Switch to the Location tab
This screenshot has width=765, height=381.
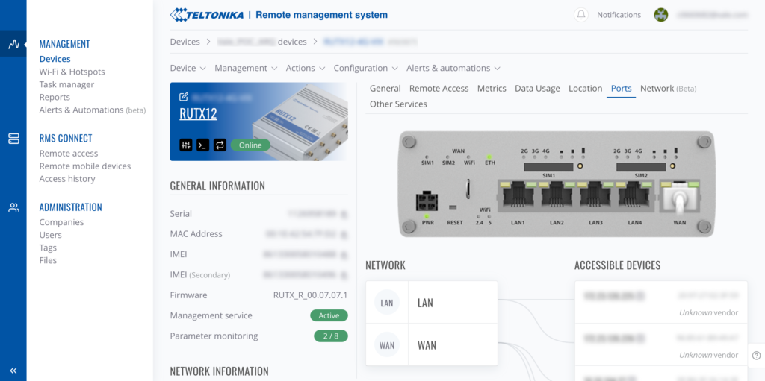pos(586,89)
